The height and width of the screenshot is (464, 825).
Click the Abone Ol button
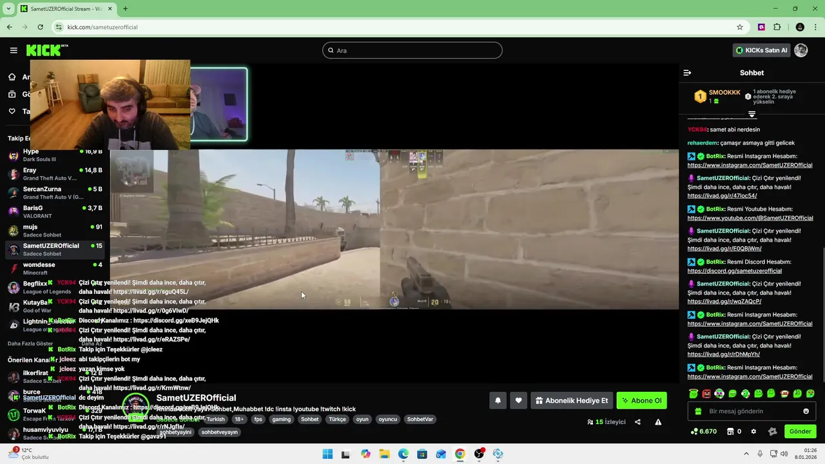[x=641, y=400]
